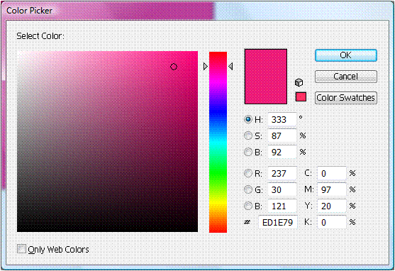Click in the vertical hue spectrum bar
The width and height of the screenshot is (395, 271).
pyautogui.click(x=218, y=142)
